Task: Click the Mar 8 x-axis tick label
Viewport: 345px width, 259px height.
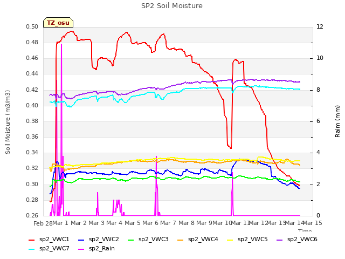Action: tap(187, 223)
